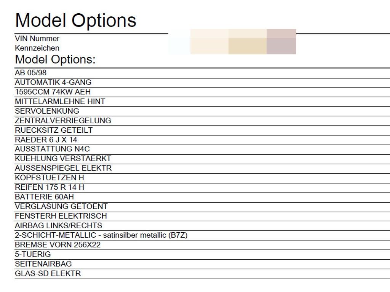The width and height of the screenshot is (390, 292).
Task: Click the RUECKSITZ GETEILT option
Action: [54, 130]
